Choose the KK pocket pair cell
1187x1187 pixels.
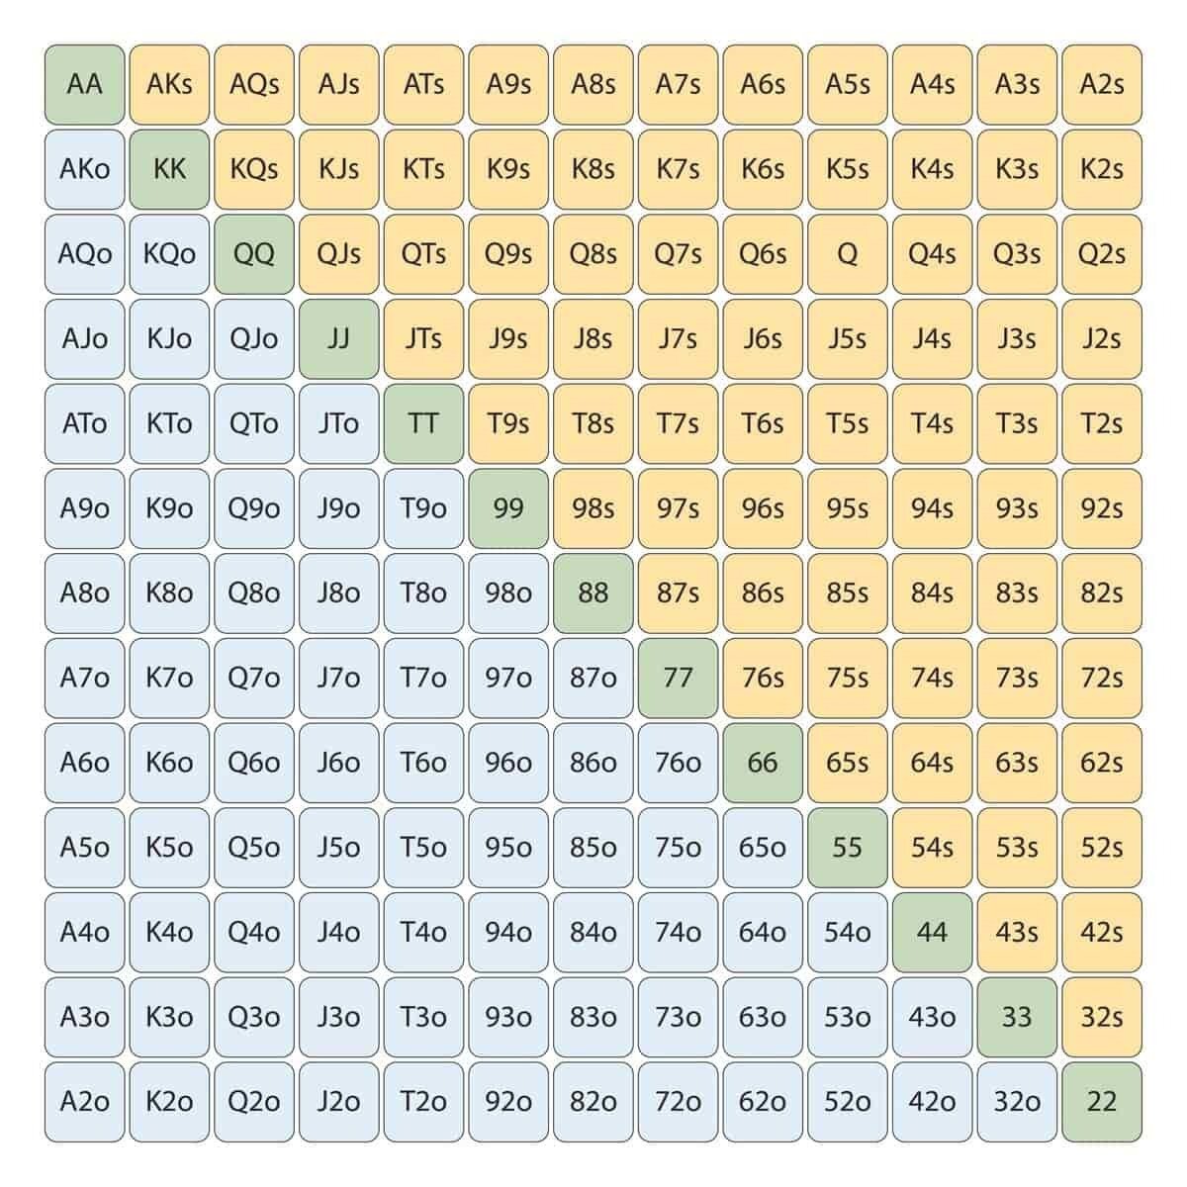[x=169, y=169]
